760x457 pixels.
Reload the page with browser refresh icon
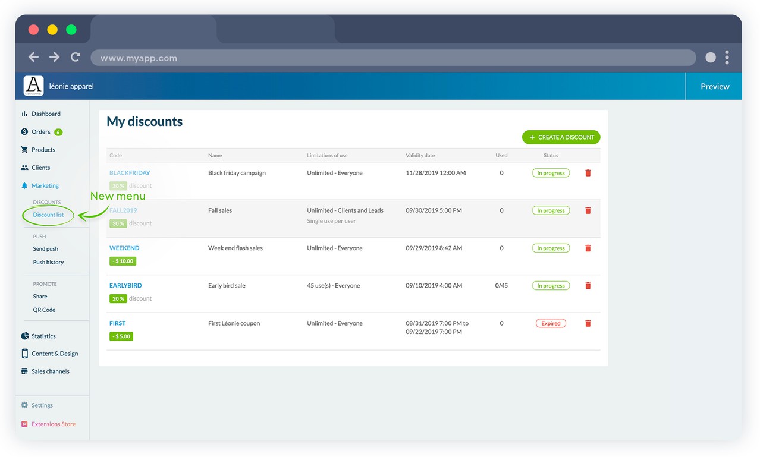(x=75, y=57)
